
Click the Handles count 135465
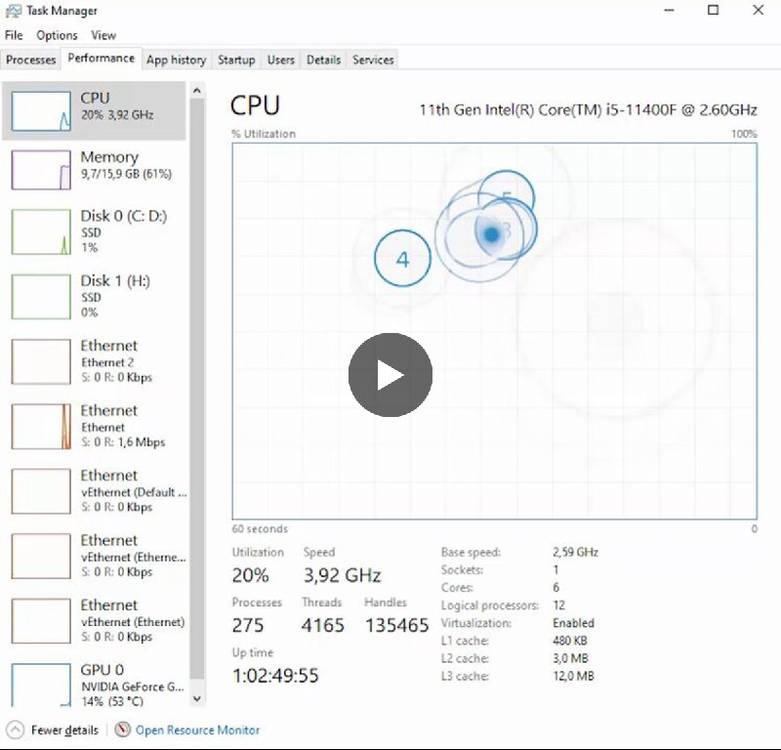point(397,625)
